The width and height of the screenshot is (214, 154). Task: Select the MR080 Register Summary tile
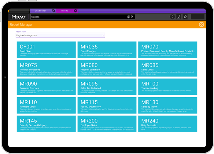pos(107,68)
